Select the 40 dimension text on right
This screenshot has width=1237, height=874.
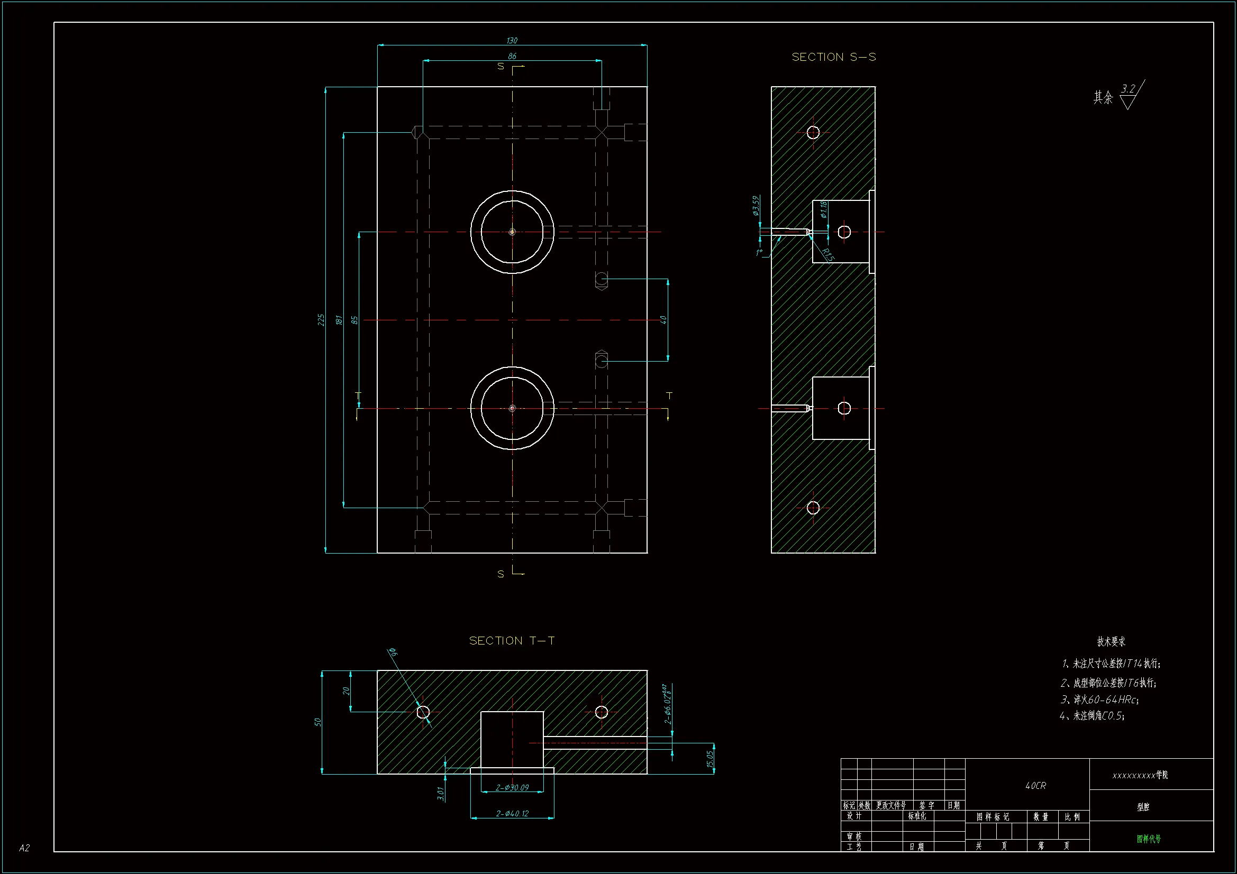[664, 319]
